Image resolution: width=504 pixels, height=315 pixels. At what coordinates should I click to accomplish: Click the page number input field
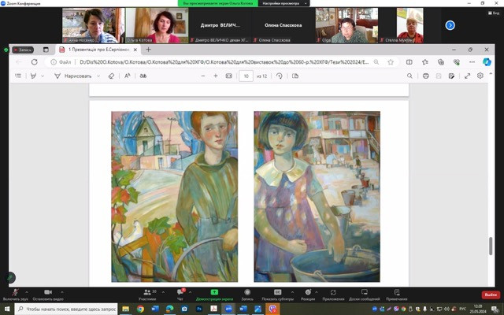coord(246,76)
